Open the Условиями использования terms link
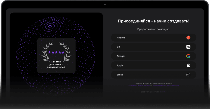 139,86
